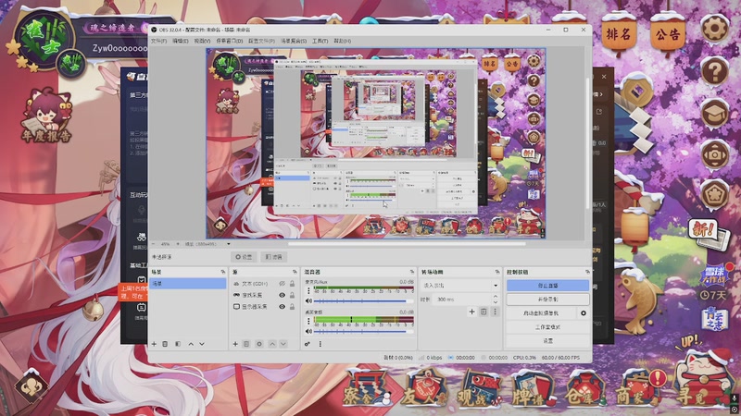Open the transition three-dot properties menu

(x=495, y=312)
